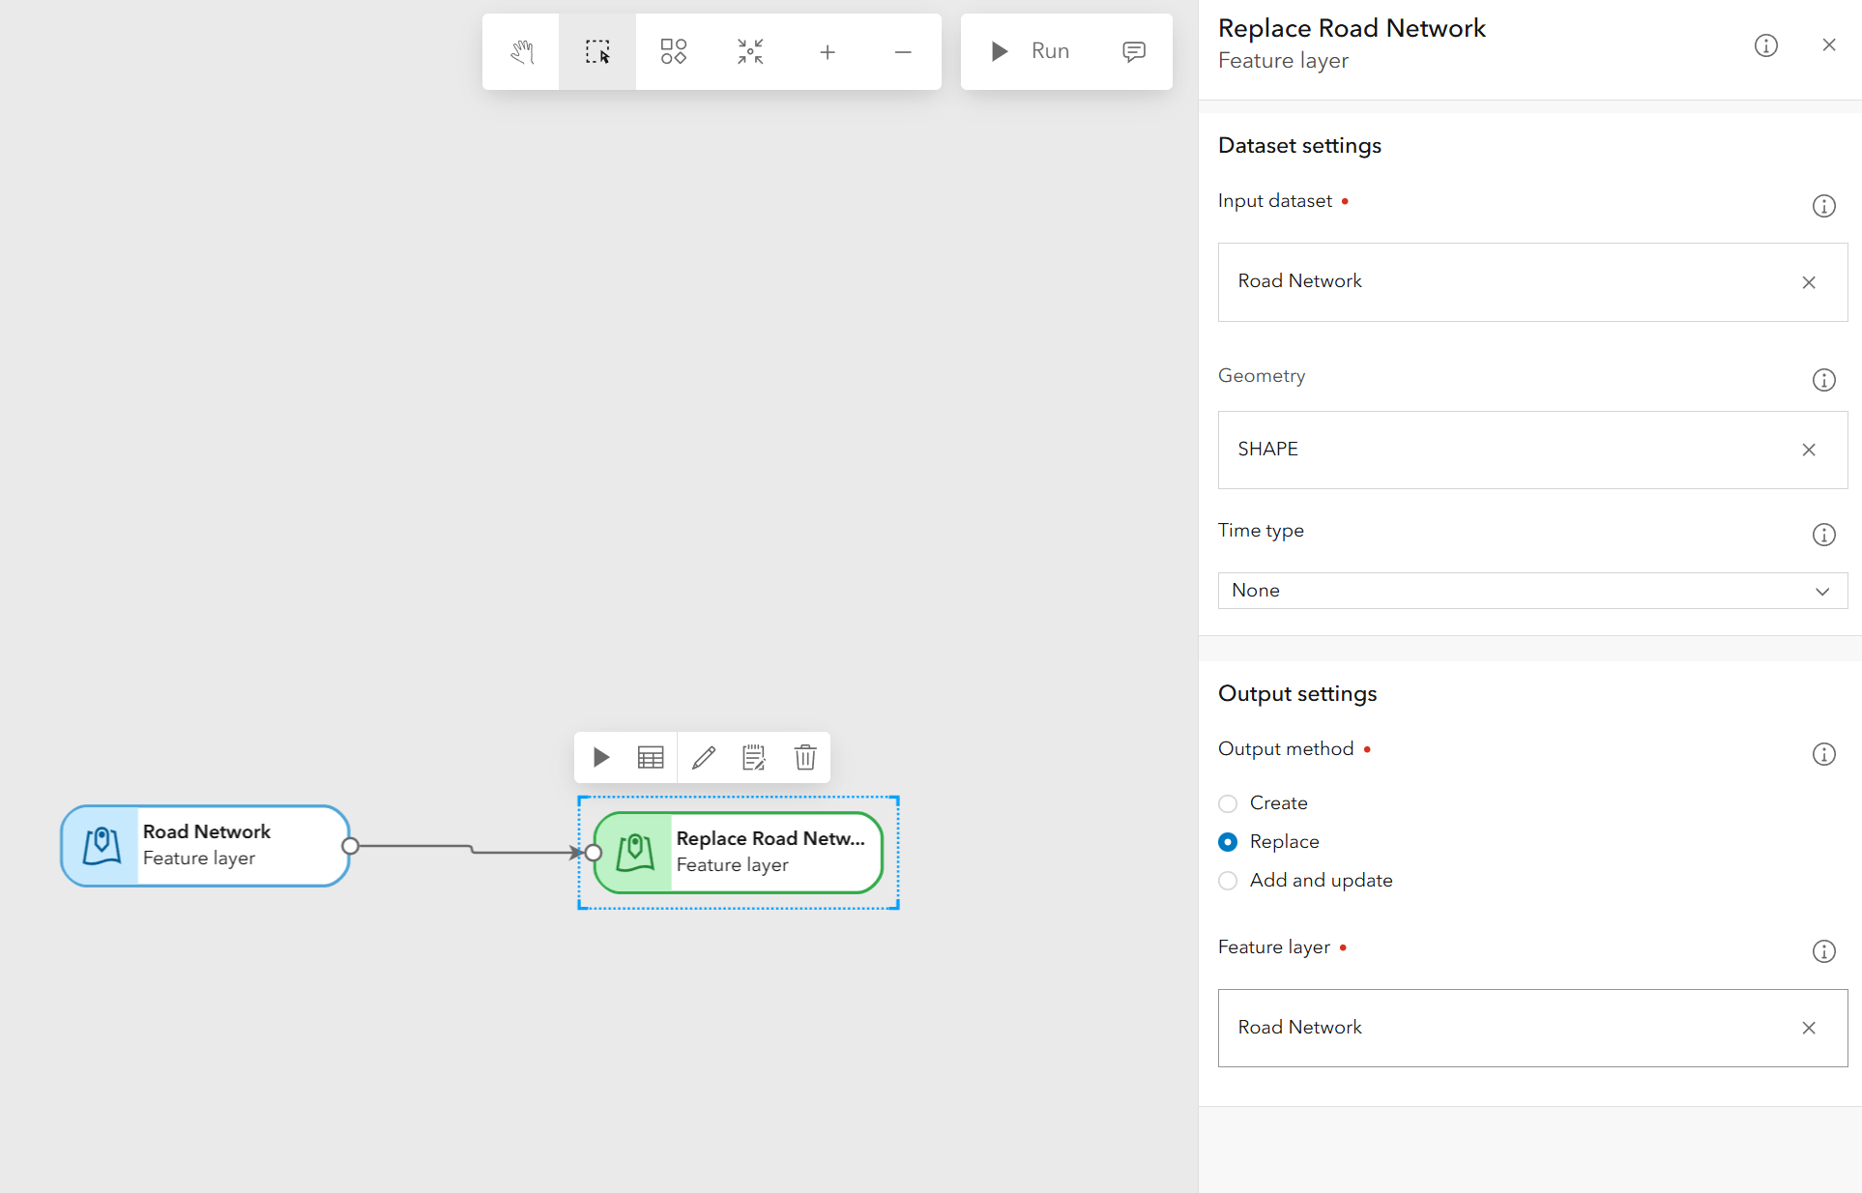Click the auto layout diagram icon
This screenshot has height=1193, width=1862.
(x=674, y=52)
